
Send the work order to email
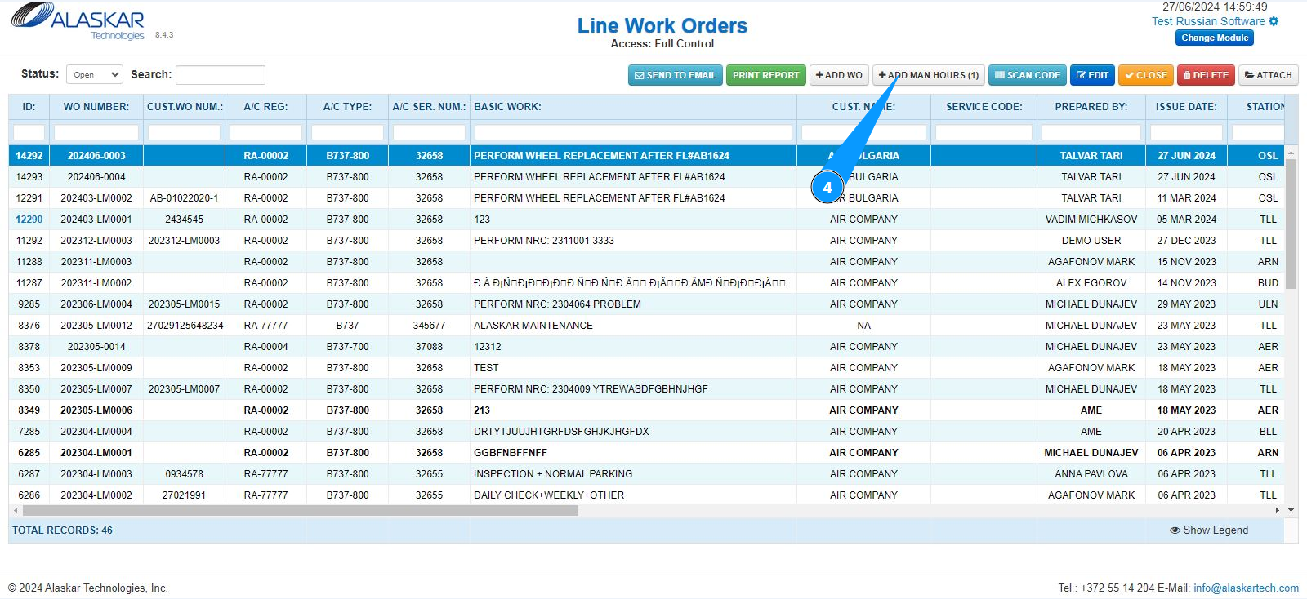675,75
